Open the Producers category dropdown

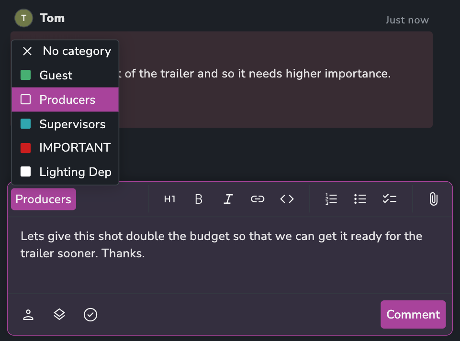(44, 199)
